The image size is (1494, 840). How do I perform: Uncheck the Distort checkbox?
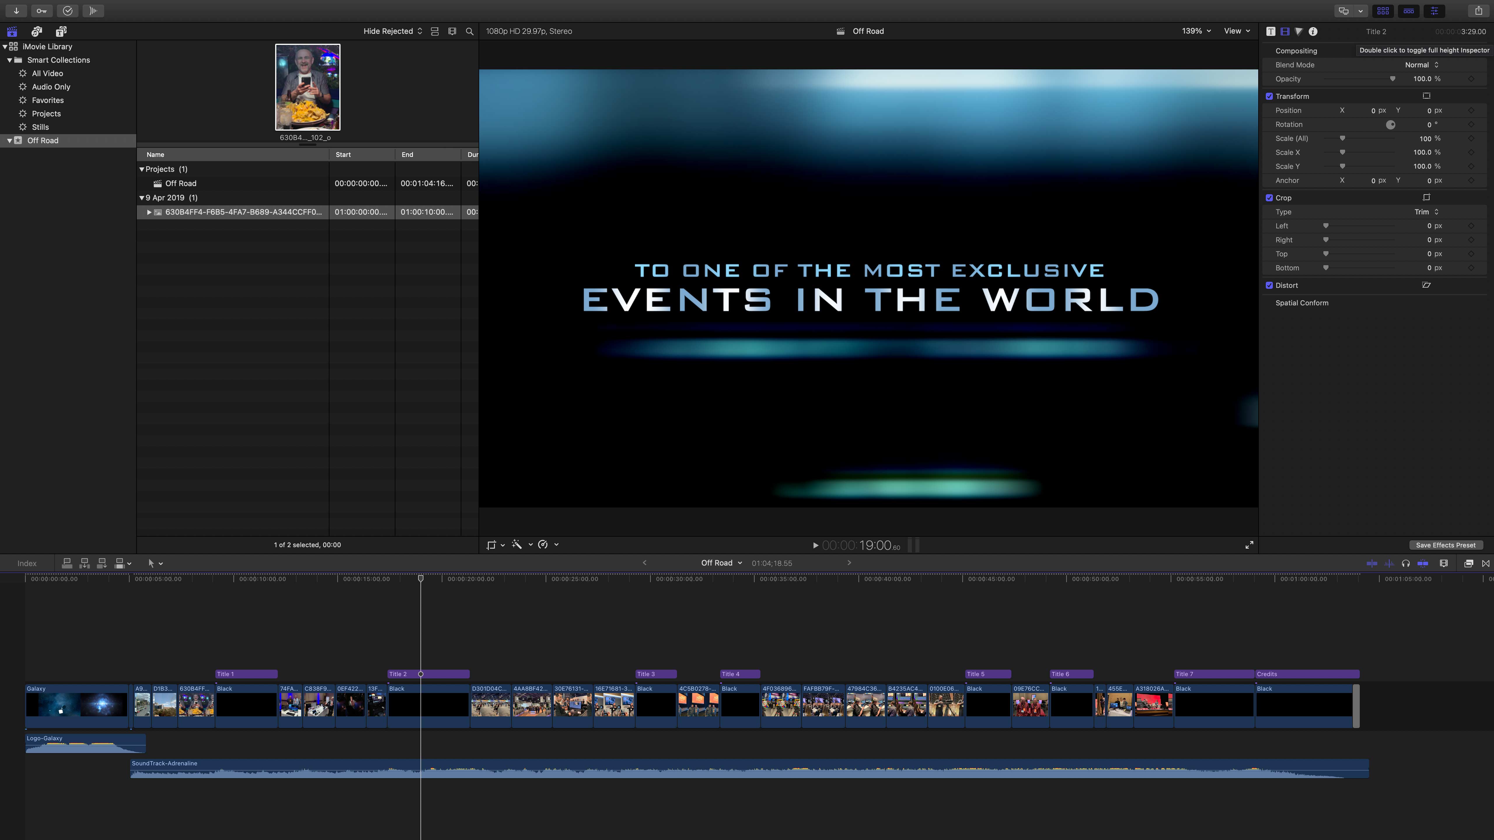click(x=1269, y=285)
